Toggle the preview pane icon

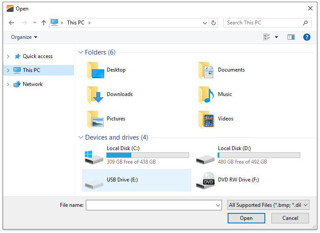click(291, 37)
